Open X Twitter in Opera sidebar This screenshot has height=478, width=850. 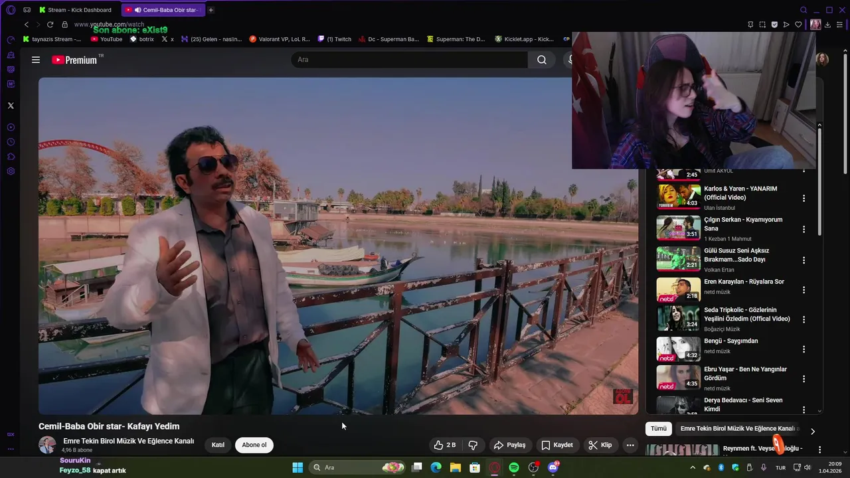[x=11, y=106]
